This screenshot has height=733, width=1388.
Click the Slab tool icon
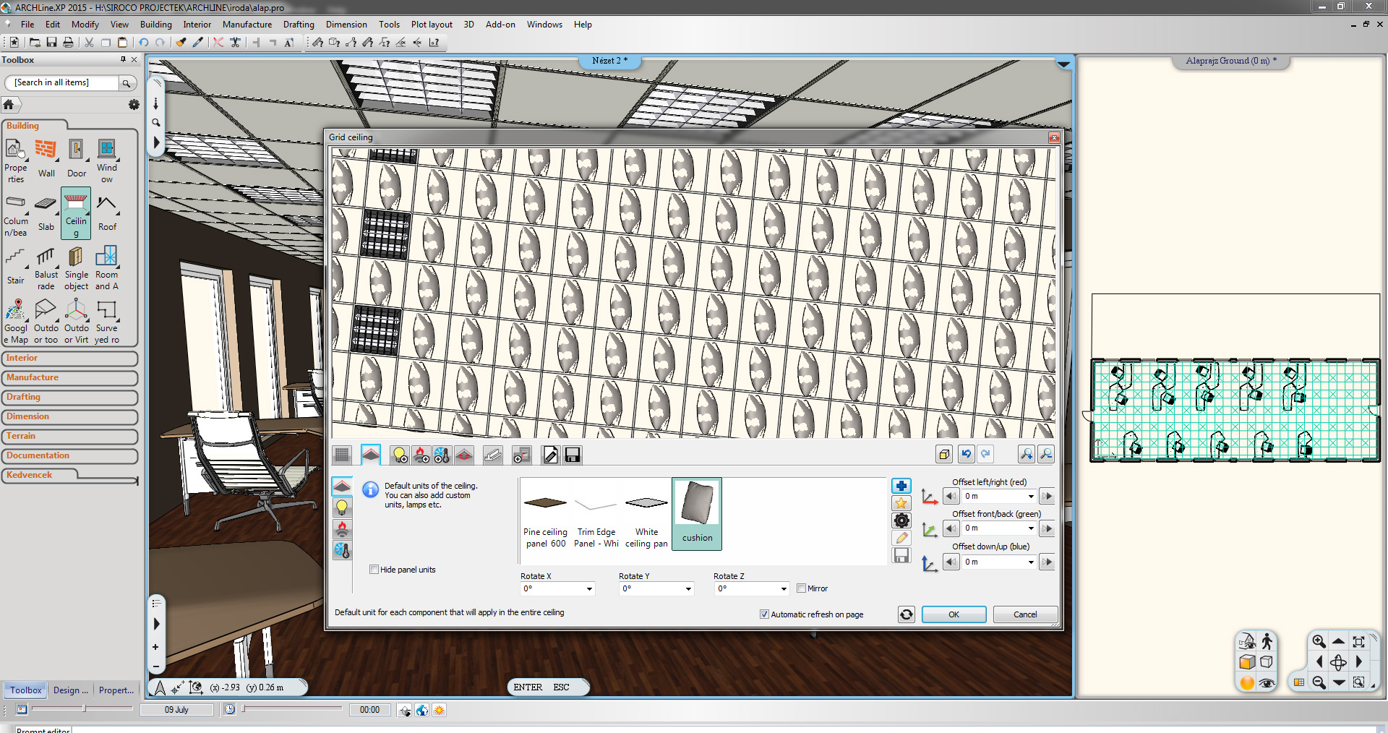[46, 213]
